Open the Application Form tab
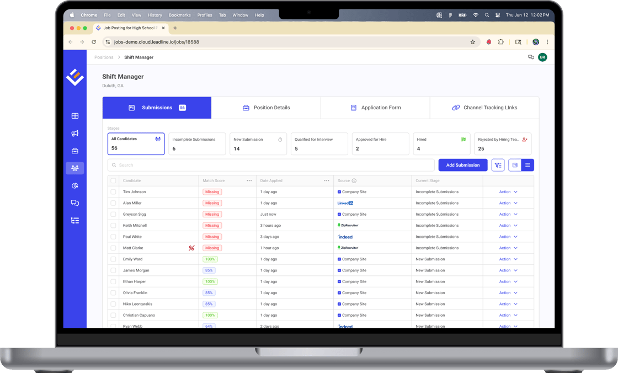The width and height of the screenshot is (618, 373). pos(375,108)
